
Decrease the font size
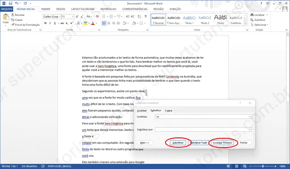[x=82, y=16]
